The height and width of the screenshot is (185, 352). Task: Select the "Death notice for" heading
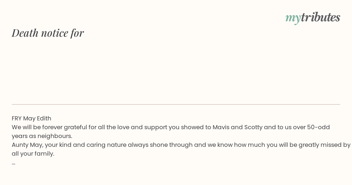(x=48, y=33)
